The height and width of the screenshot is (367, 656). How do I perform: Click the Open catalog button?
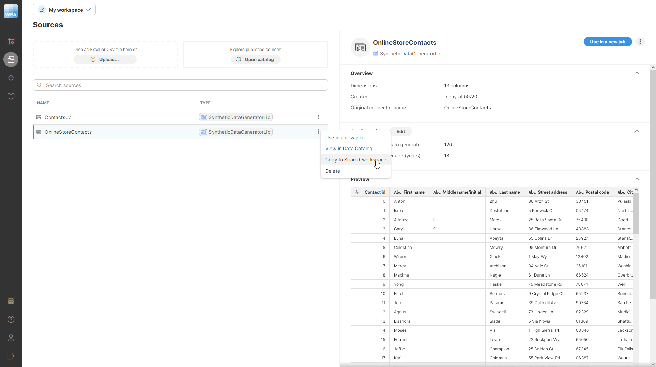click(255, 59)
